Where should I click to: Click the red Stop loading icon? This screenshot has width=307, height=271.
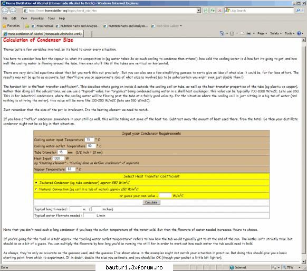pyautogui.click(x=219, y=11)
